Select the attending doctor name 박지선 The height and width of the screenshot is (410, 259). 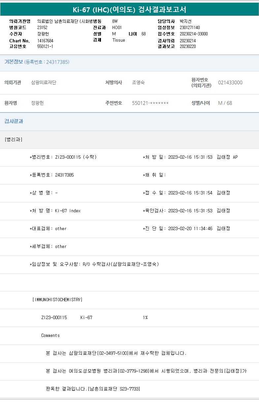pos(185,21)
